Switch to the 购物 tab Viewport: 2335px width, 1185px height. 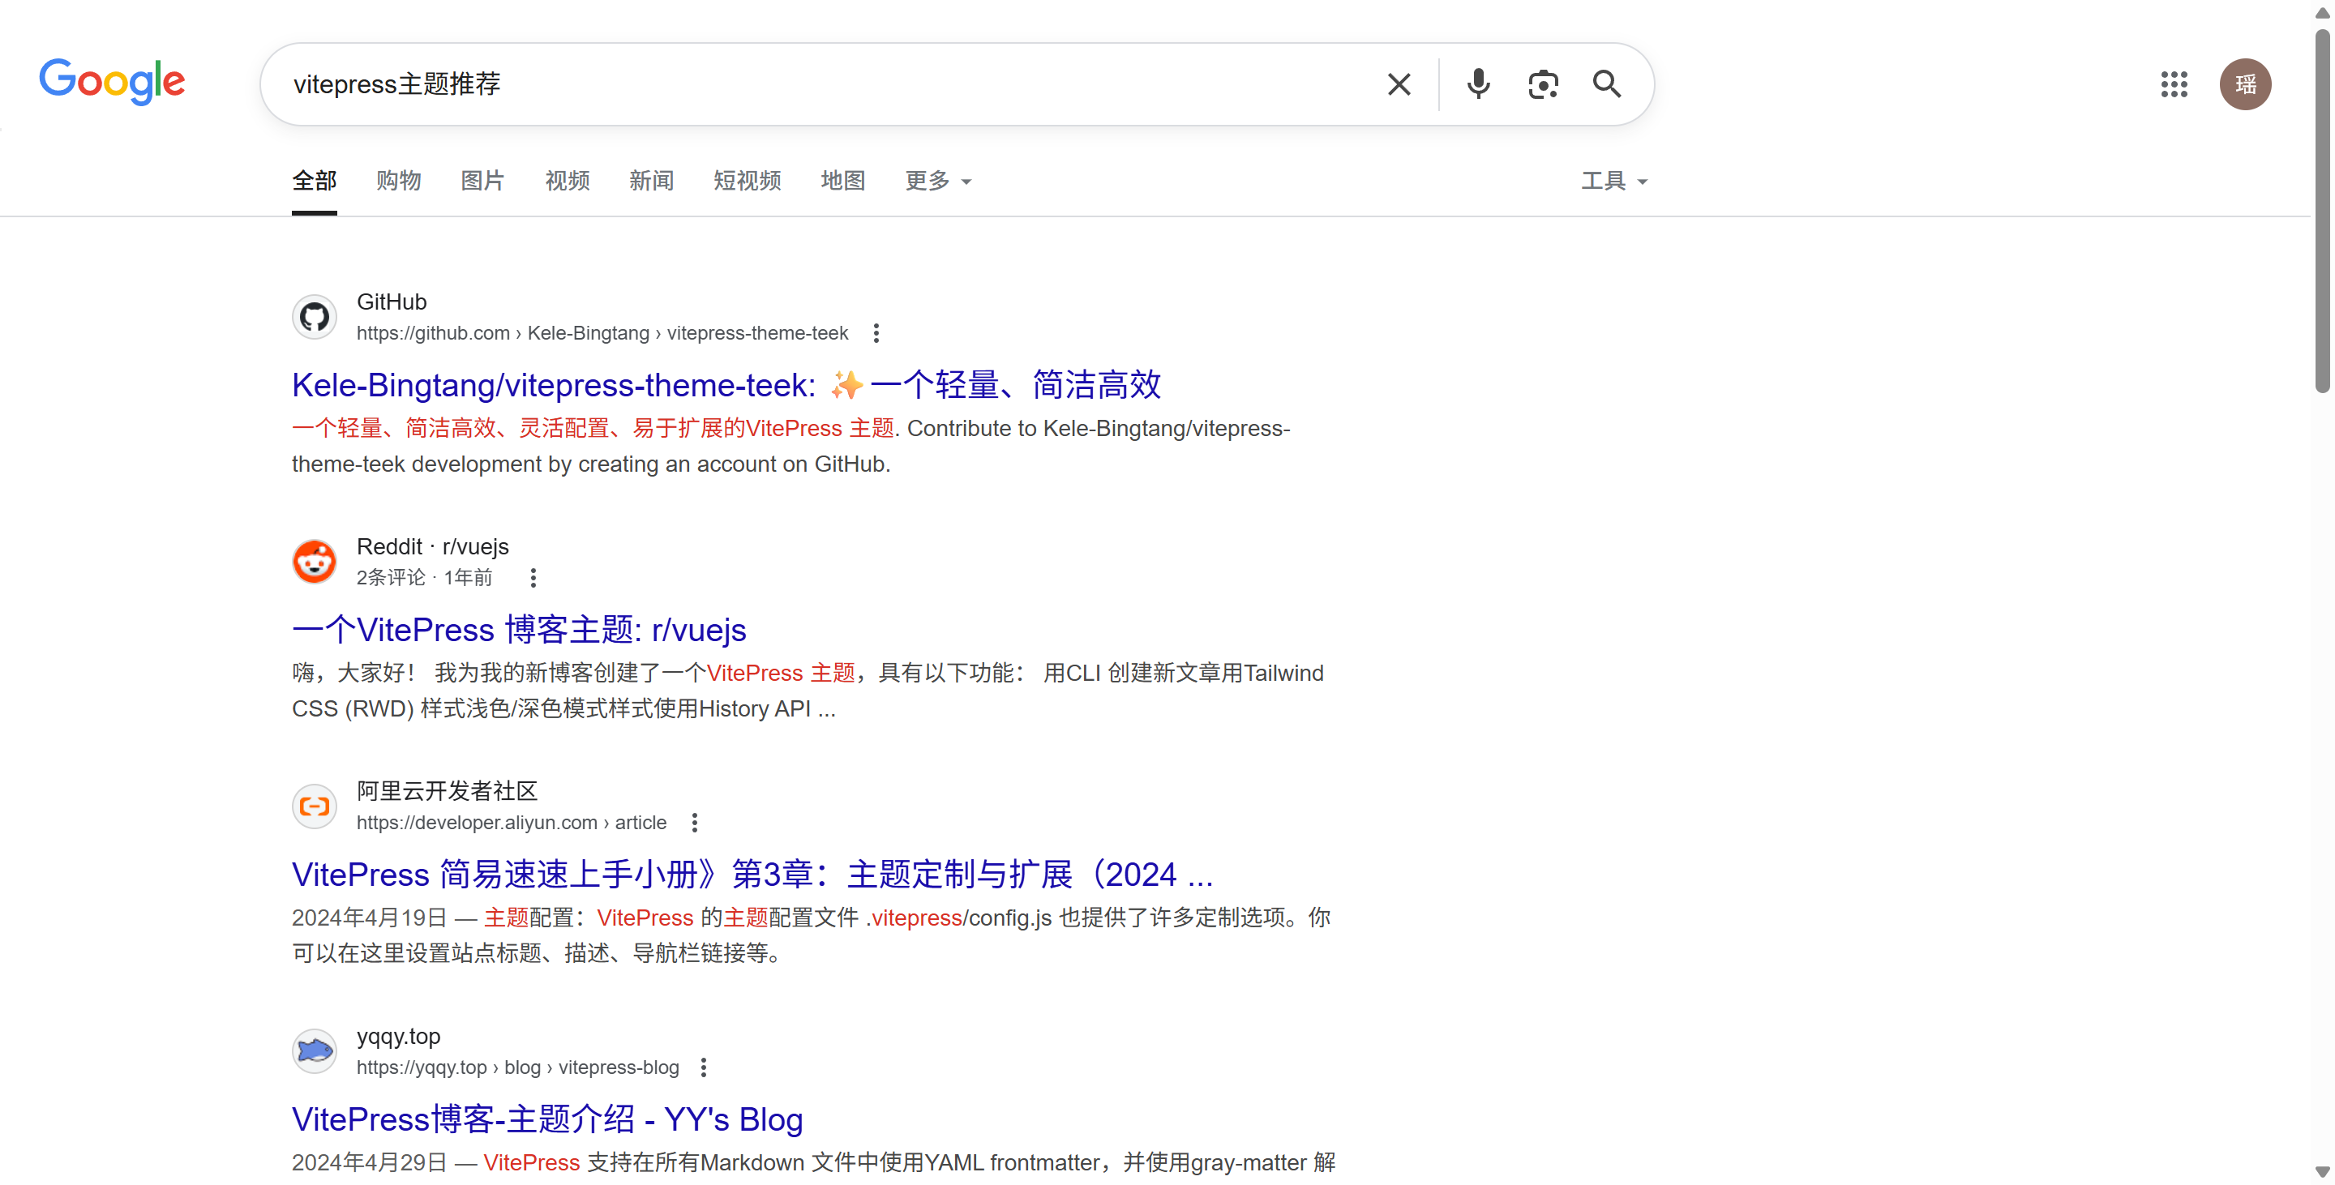[398, 182]
